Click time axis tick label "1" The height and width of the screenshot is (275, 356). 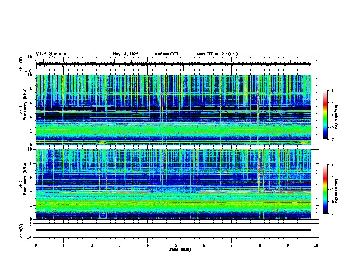(x=63, y=245)
